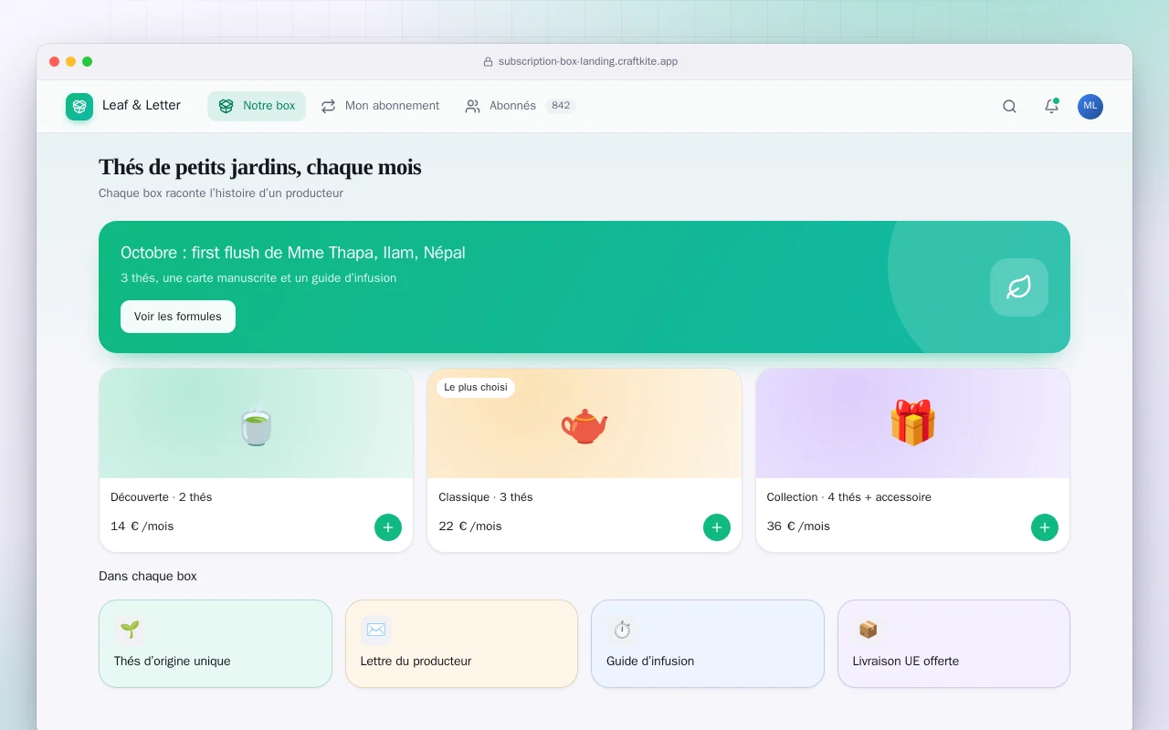The height and width of the screenshot is (730, 1169).
Task: Click the 842 subscriber count badge
Action: (561, 106)
